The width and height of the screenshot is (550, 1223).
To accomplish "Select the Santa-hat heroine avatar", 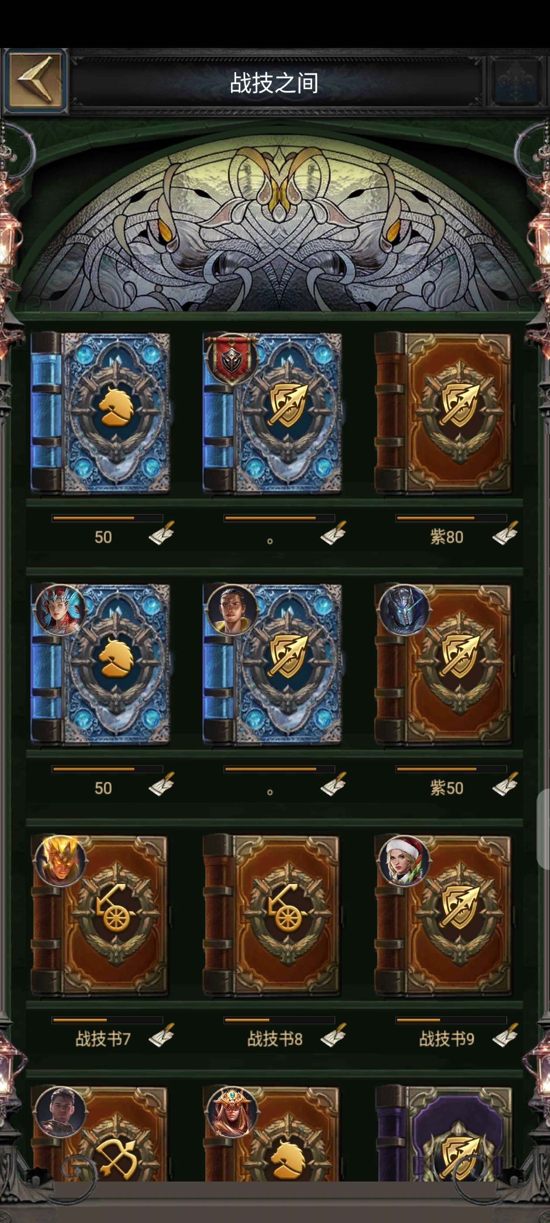I will click(x=404, y=861).
